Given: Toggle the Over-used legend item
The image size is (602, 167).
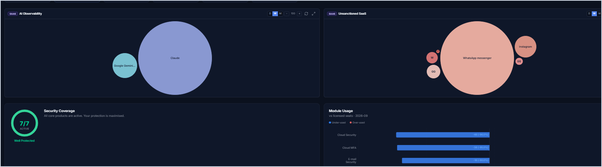Looking at the screenshot, I should pos(357,123).
